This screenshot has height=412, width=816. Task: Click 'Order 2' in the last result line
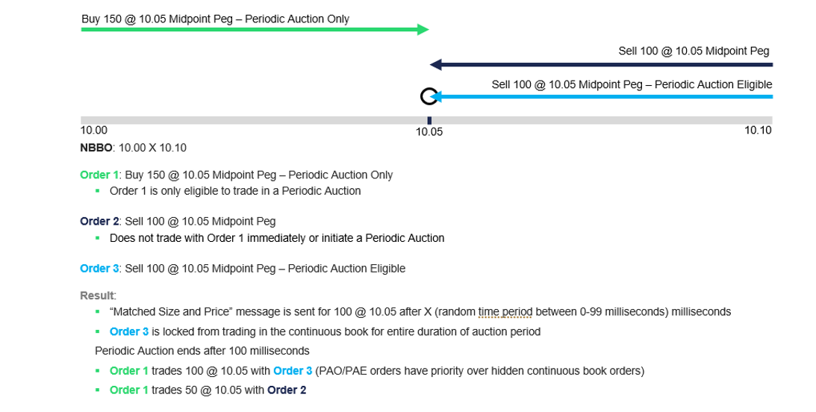(287, 390)
